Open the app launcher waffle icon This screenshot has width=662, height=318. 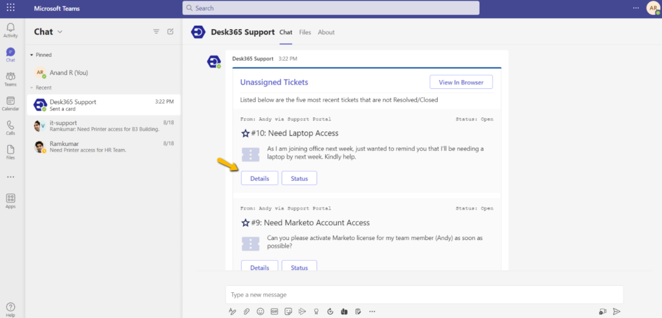click(x=10, y=8)
